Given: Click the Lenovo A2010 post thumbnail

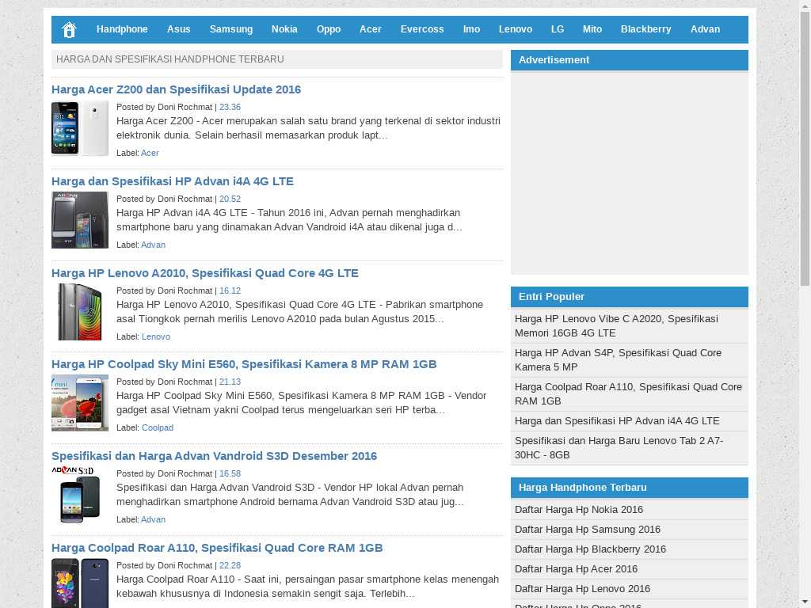Looking at the screenshot, I should pyautogui.click(x=80, y=312).
